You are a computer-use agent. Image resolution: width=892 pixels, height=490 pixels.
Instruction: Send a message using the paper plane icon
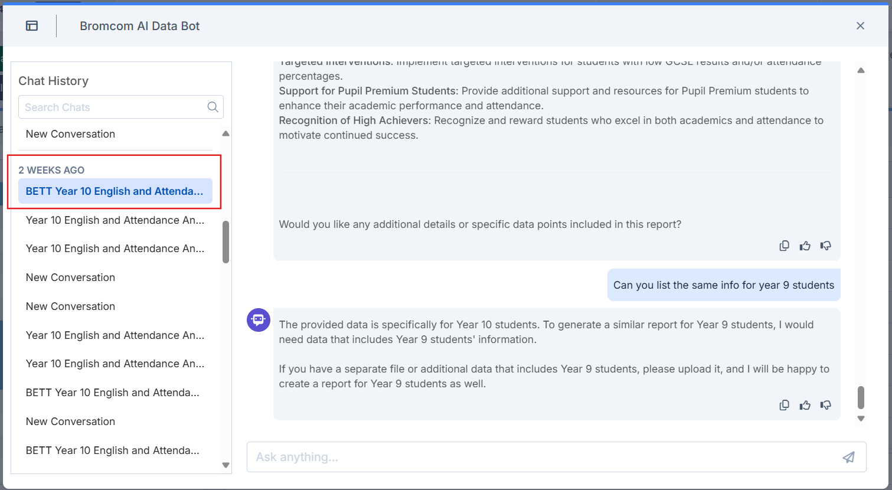(x=848, y=457)
